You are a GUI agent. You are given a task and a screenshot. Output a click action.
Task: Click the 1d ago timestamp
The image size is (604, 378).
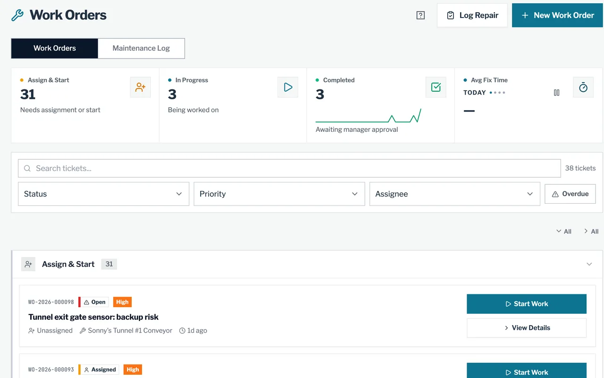(193, 331)
